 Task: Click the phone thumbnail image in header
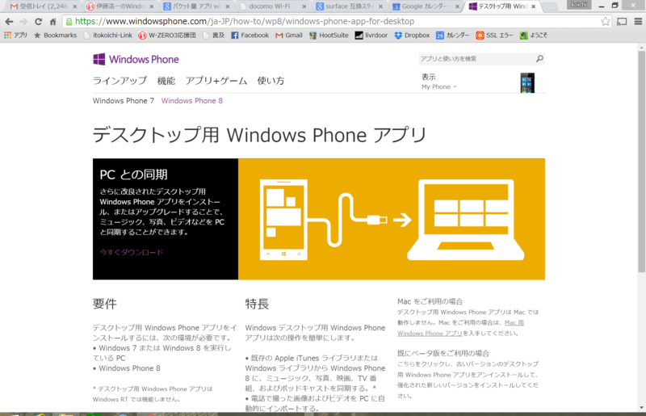527,83
